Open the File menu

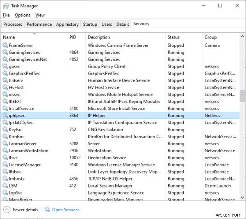pyautogui.click(x=6, y=15)
